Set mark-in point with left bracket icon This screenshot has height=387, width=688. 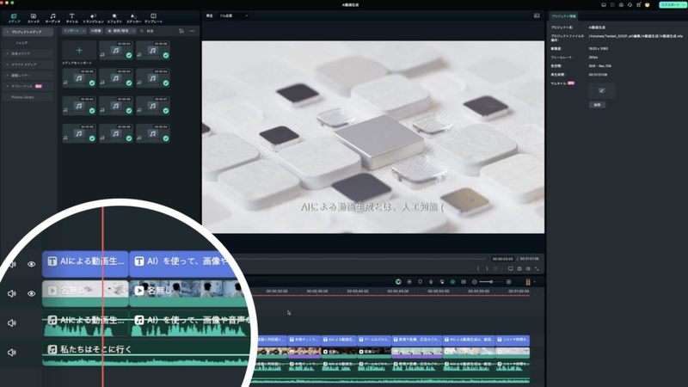(478, 268)
